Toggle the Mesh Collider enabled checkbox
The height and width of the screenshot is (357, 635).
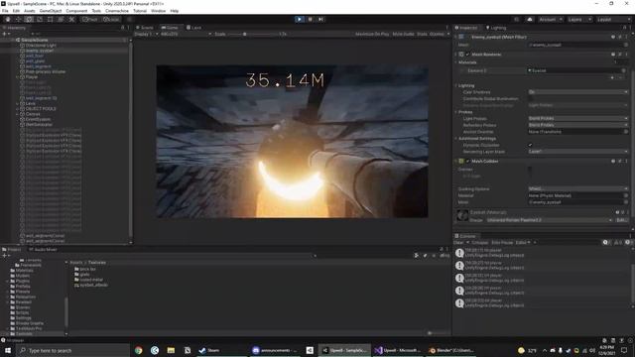pos(467,161)
